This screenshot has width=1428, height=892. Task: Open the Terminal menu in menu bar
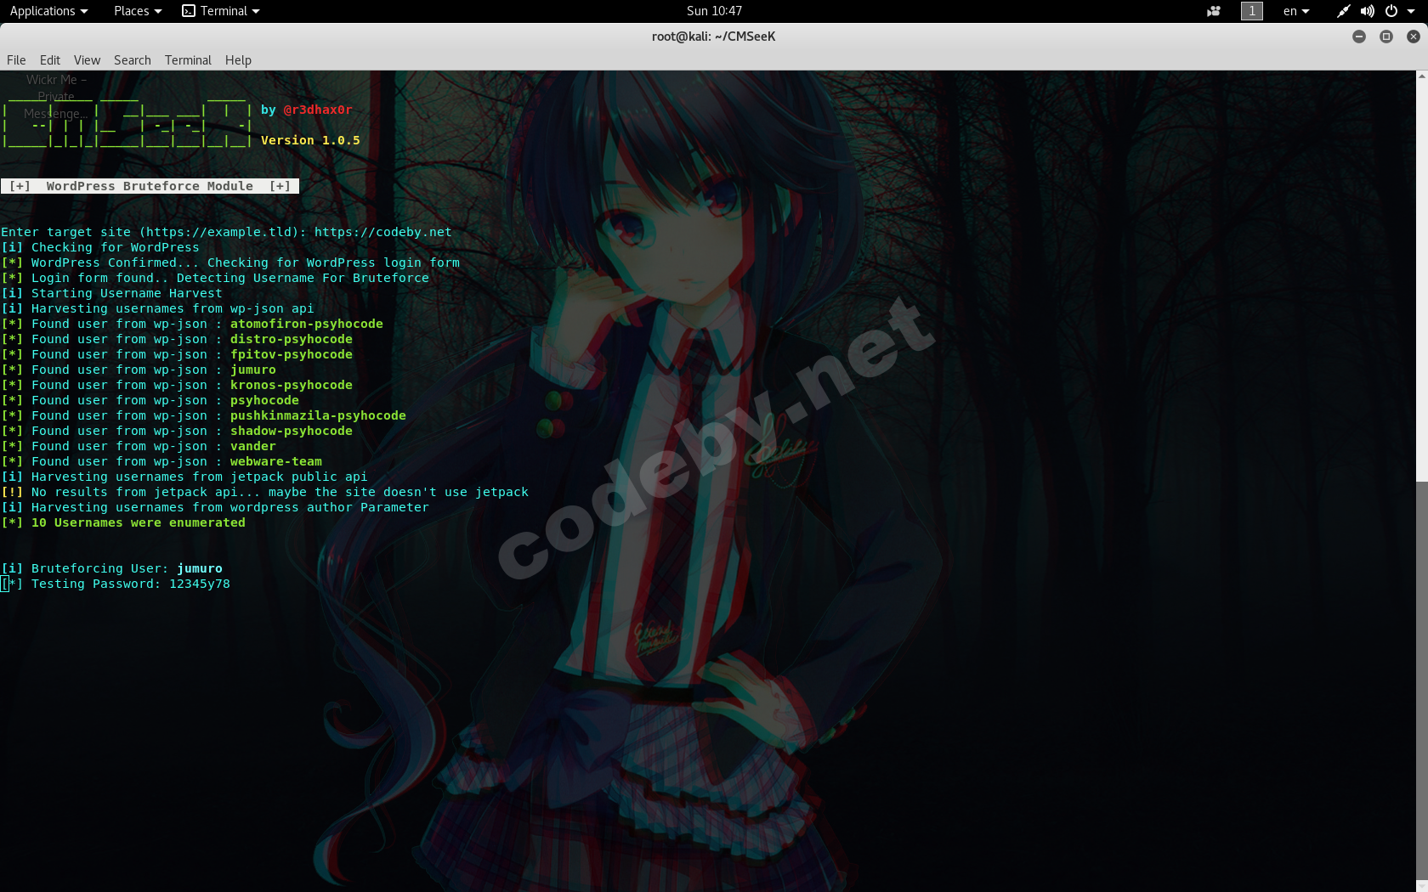(188, 60)
